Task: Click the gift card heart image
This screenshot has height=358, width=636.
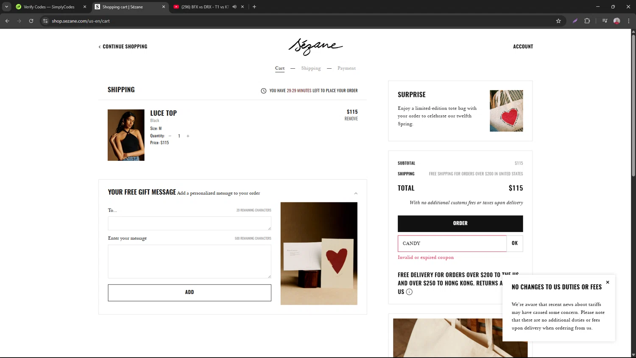Action: pos(319,254)
